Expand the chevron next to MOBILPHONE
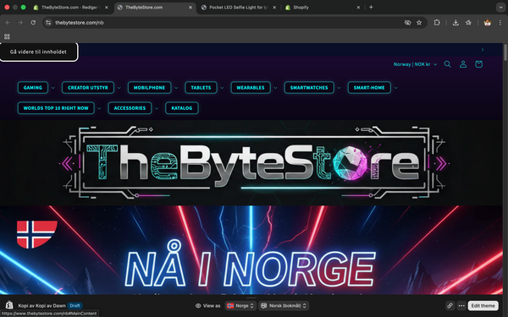This screenshot has width=508, height=317. coord(176,88)
